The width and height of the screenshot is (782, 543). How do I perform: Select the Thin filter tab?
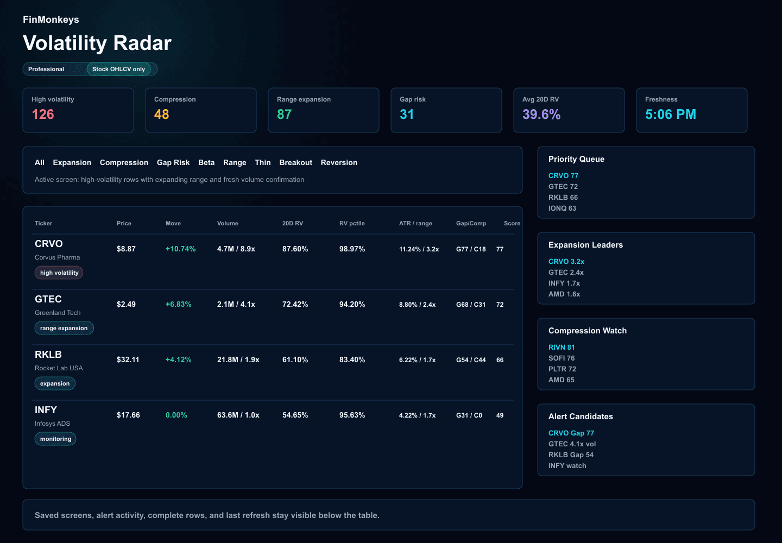(x=263, y=162)
